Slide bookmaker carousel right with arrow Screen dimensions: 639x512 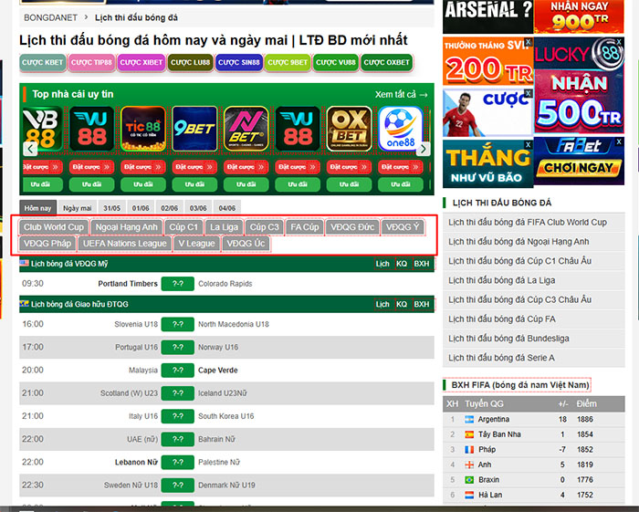pos(424,149)
